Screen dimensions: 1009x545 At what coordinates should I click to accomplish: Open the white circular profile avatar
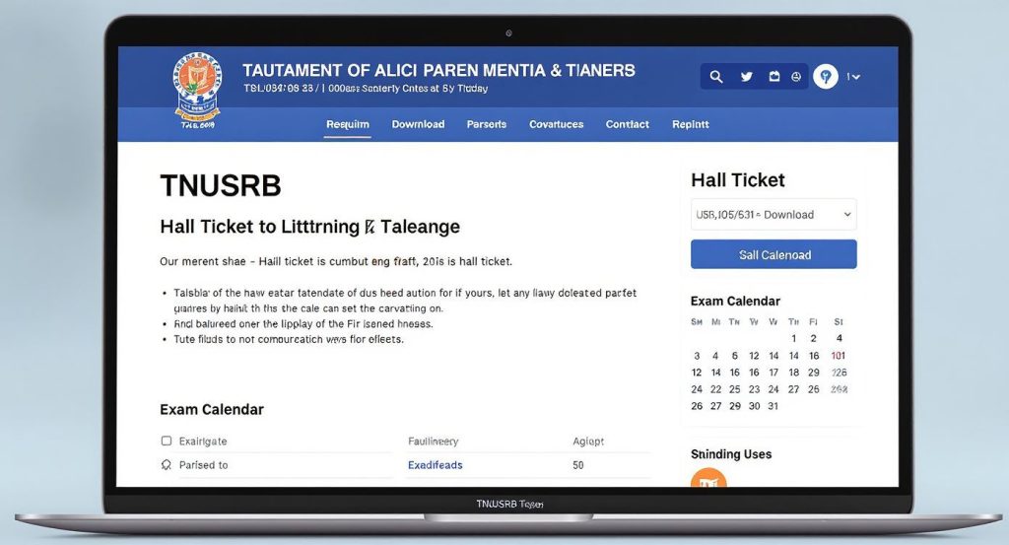[x=826, y=77]
